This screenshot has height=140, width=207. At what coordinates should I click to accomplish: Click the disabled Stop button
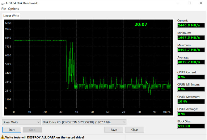tap(32, 130)
